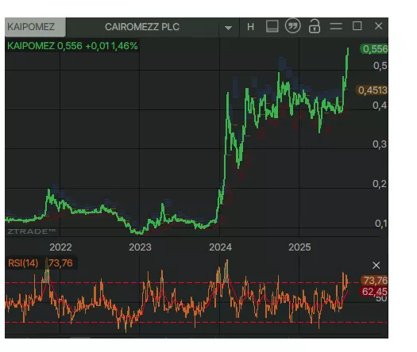Click the 0,2 price axis label

tap(380, 184)
